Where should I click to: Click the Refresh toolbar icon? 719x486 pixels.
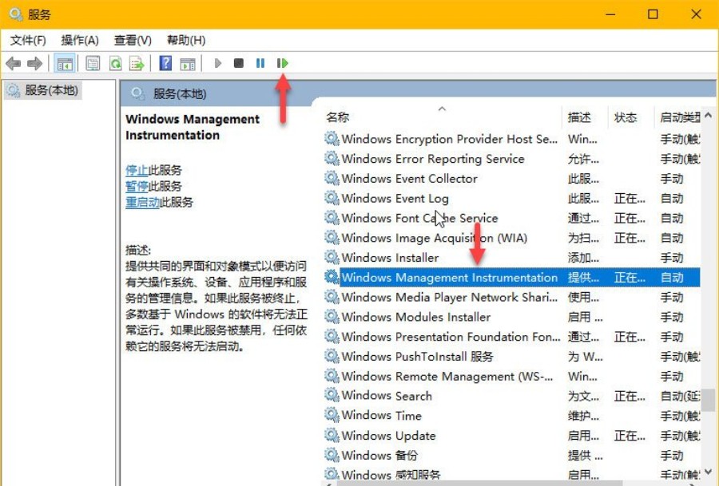[116, 63]
